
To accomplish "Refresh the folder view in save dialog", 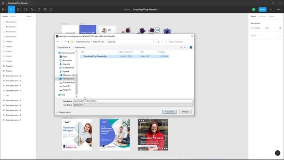I will [158, 42].
